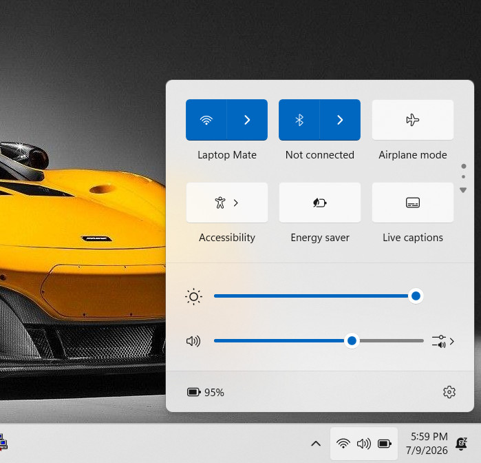The height and width of the screenshot is (463, 481).
Task: Select the second quick settings page dot
Action: (x=463, y=176)
